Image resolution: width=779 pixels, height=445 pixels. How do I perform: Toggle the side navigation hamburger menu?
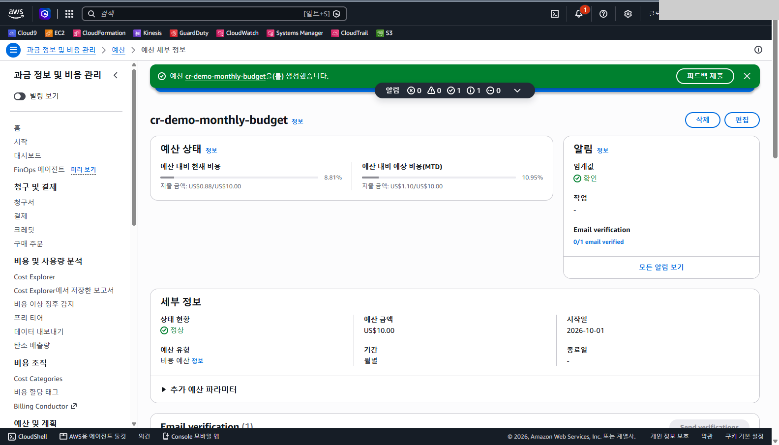click(x=13, y=50)
